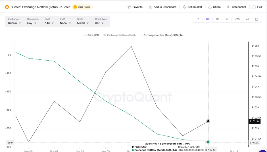Click the Add to Dashboard icon

pos(151,7)
